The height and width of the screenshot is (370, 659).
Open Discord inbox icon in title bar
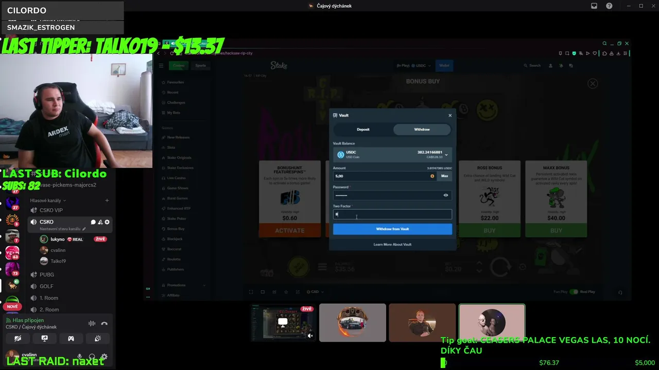point(594,6)
